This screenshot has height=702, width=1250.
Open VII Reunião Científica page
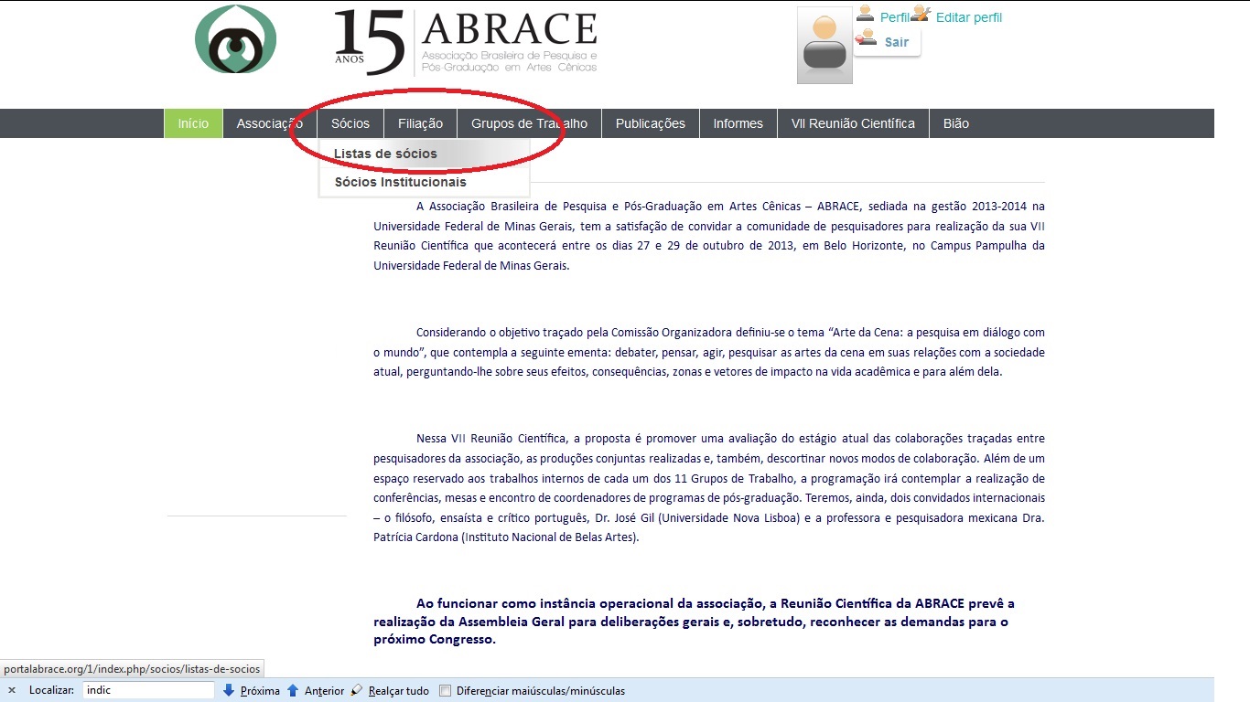coord(853,123)
